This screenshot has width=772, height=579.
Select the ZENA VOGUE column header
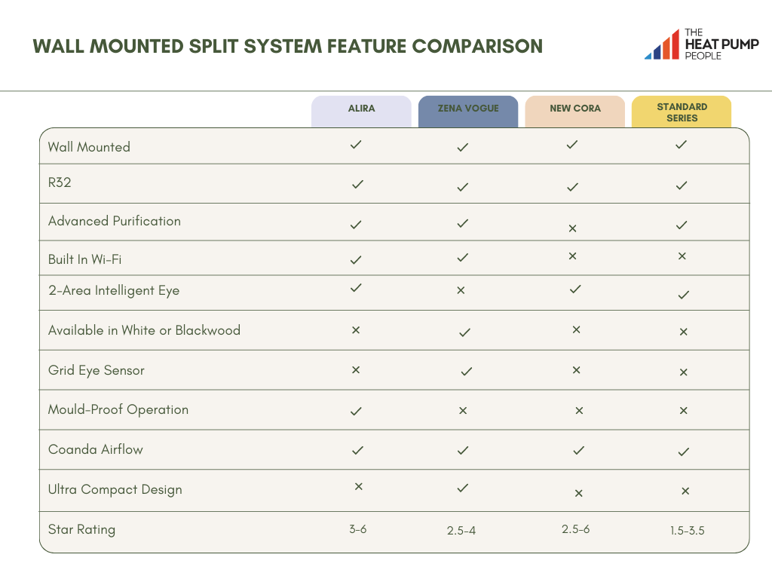click(x=468, y=109)
